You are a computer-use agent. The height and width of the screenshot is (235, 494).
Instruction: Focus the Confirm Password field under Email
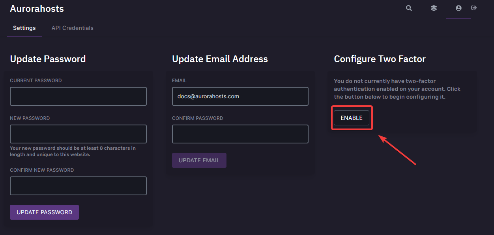click(240, 134)
